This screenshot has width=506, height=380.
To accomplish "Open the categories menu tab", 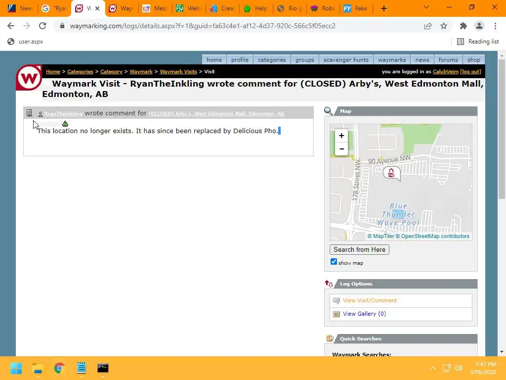I will click(272, 60).
